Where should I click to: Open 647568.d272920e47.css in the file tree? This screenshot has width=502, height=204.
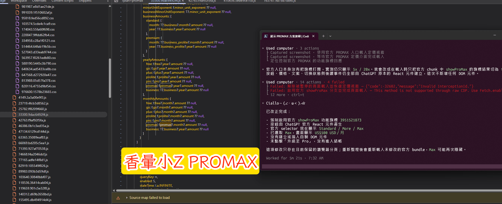38,75
